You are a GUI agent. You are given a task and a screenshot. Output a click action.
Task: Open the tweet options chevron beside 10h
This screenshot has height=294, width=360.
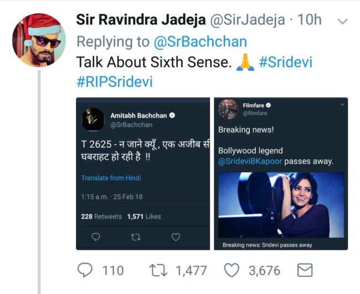342,22
